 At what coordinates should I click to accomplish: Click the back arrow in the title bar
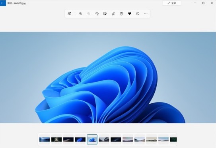tap(3, 3)
